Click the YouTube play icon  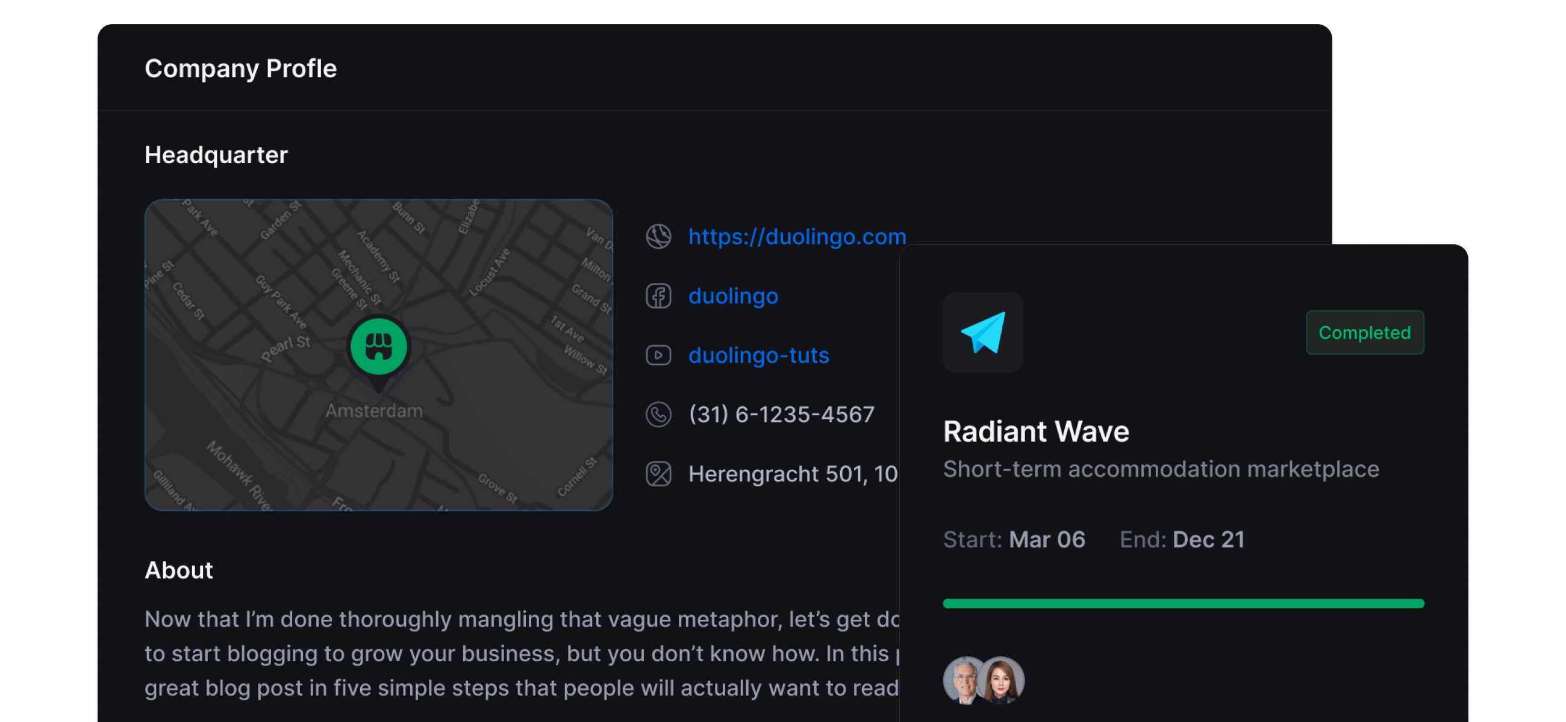(658, 355)
